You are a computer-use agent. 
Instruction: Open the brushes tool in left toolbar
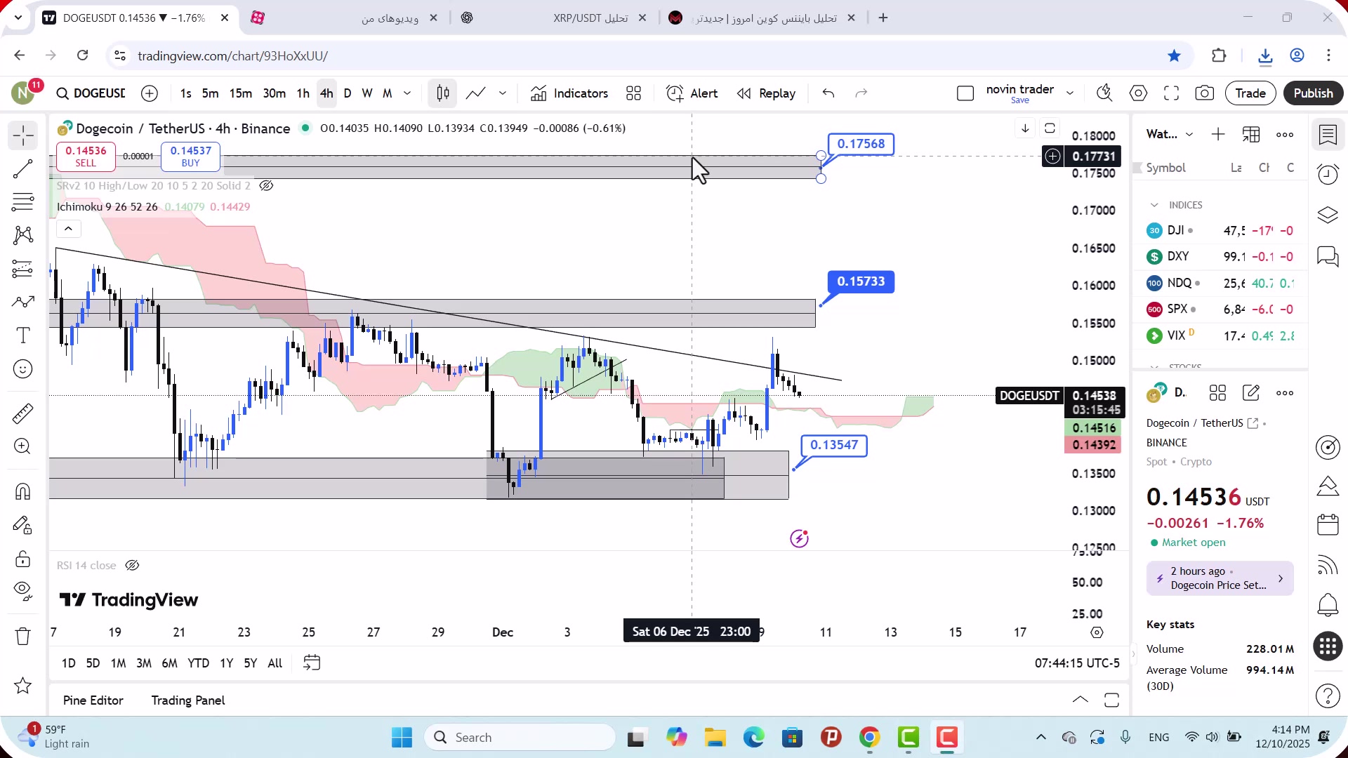(x=23, y=302)
